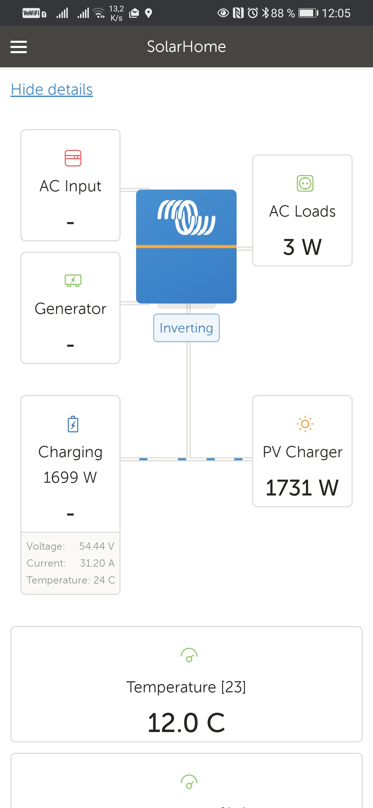Open the Temperature 12.0 C reading
This screenshot has width=373, height=808.
(x=186, y=722)
